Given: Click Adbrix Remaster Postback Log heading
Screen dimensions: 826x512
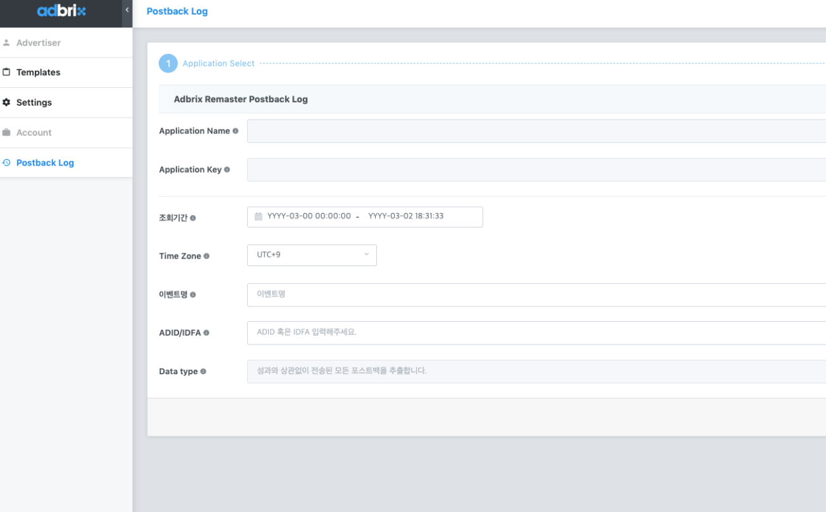Looking at the screenshot, I should (x=241, y=99).
